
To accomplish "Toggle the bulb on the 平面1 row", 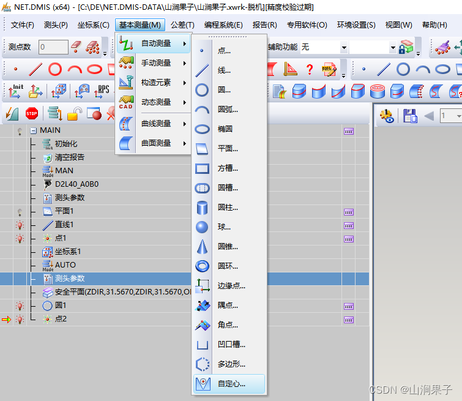I will point(20,212).
